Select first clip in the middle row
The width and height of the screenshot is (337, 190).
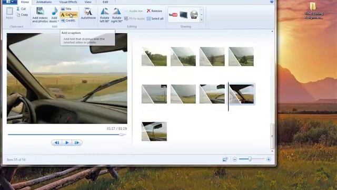pyautogui.click(x=154, y=94)
